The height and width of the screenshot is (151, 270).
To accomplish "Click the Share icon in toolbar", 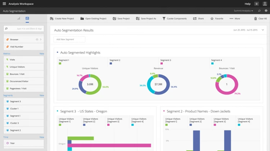I will point(195,18).
